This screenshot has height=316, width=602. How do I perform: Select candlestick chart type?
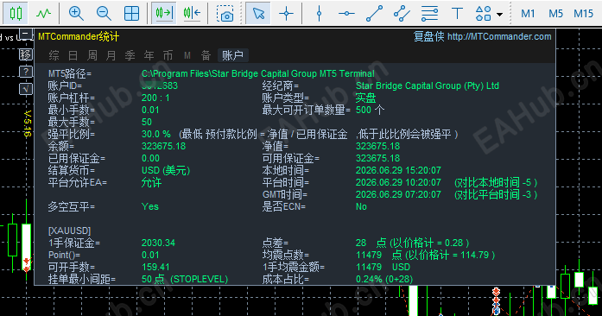tap(16, 13)
